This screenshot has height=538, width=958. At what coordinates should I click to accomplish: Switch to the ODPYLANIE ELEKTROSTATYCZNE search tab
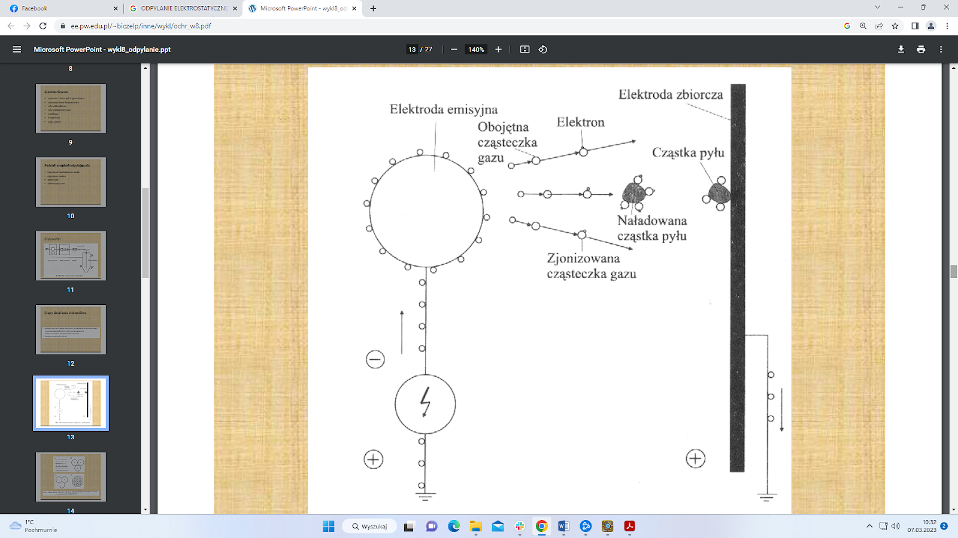click(x=180, y=8)
